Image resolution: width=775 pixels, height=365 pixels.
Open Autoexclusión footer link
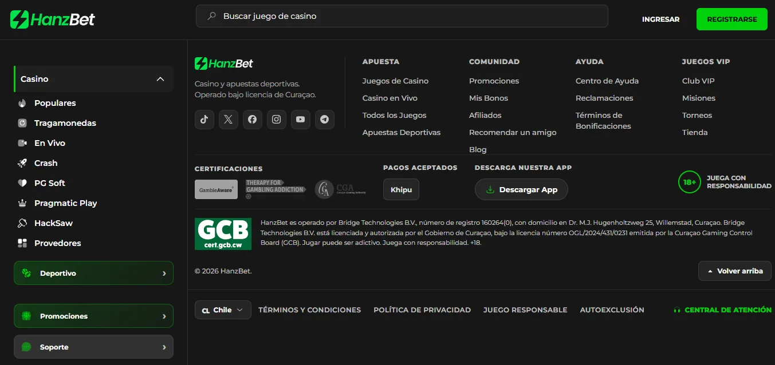click(x=612, y=310)
